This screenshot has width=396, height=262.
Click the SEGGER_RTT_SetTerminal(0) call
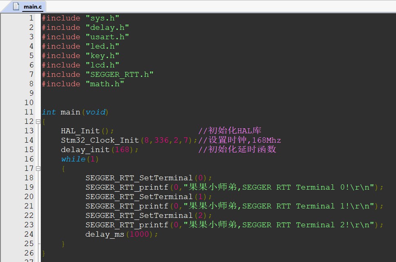pos(149,178)
